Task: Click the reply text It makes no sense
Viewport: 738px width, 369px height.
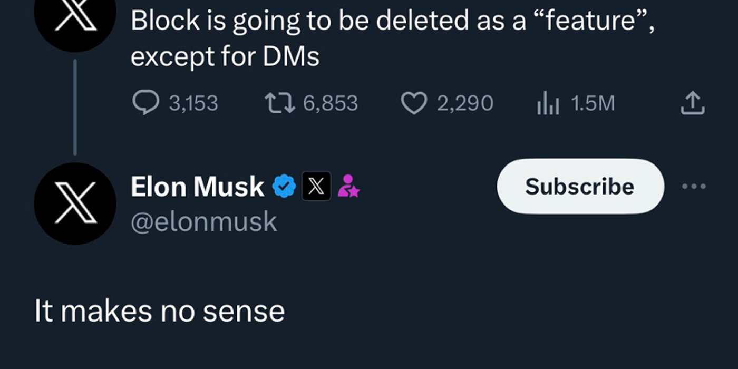Action: pyautogui.click(x=158, y=311)
